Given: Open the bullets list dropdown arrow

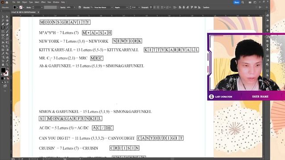Looking at the screenshot, I should 165,8.
